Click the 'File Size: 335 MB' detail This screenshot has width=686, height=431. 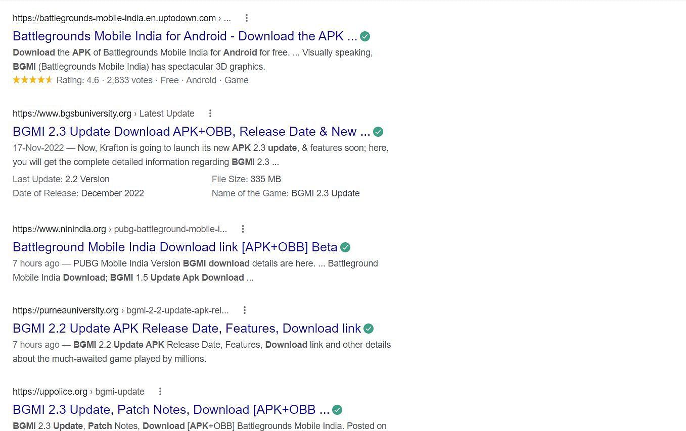tap(246, 179)
